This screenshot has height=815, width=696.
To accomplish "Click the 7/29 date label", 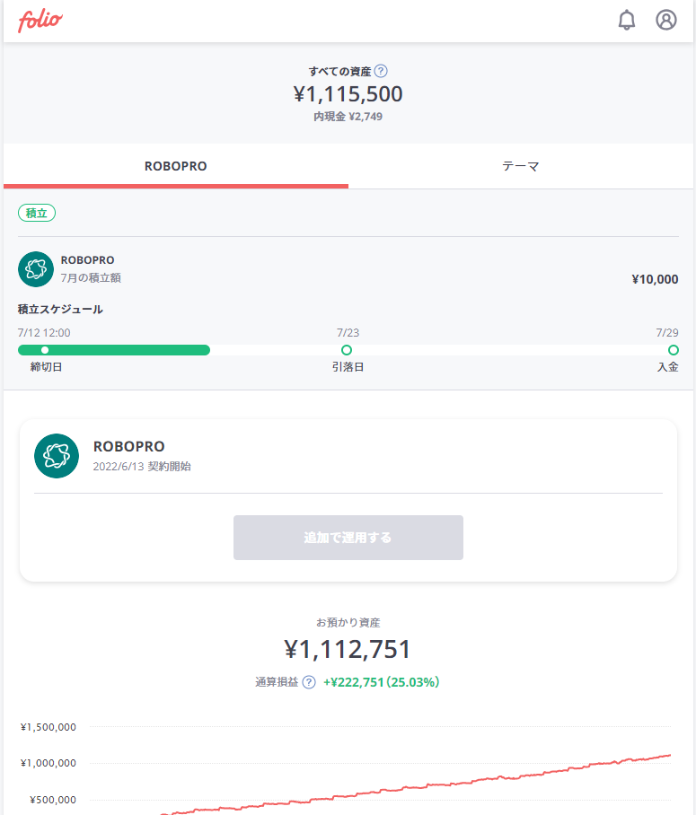I will coord(667,333).
